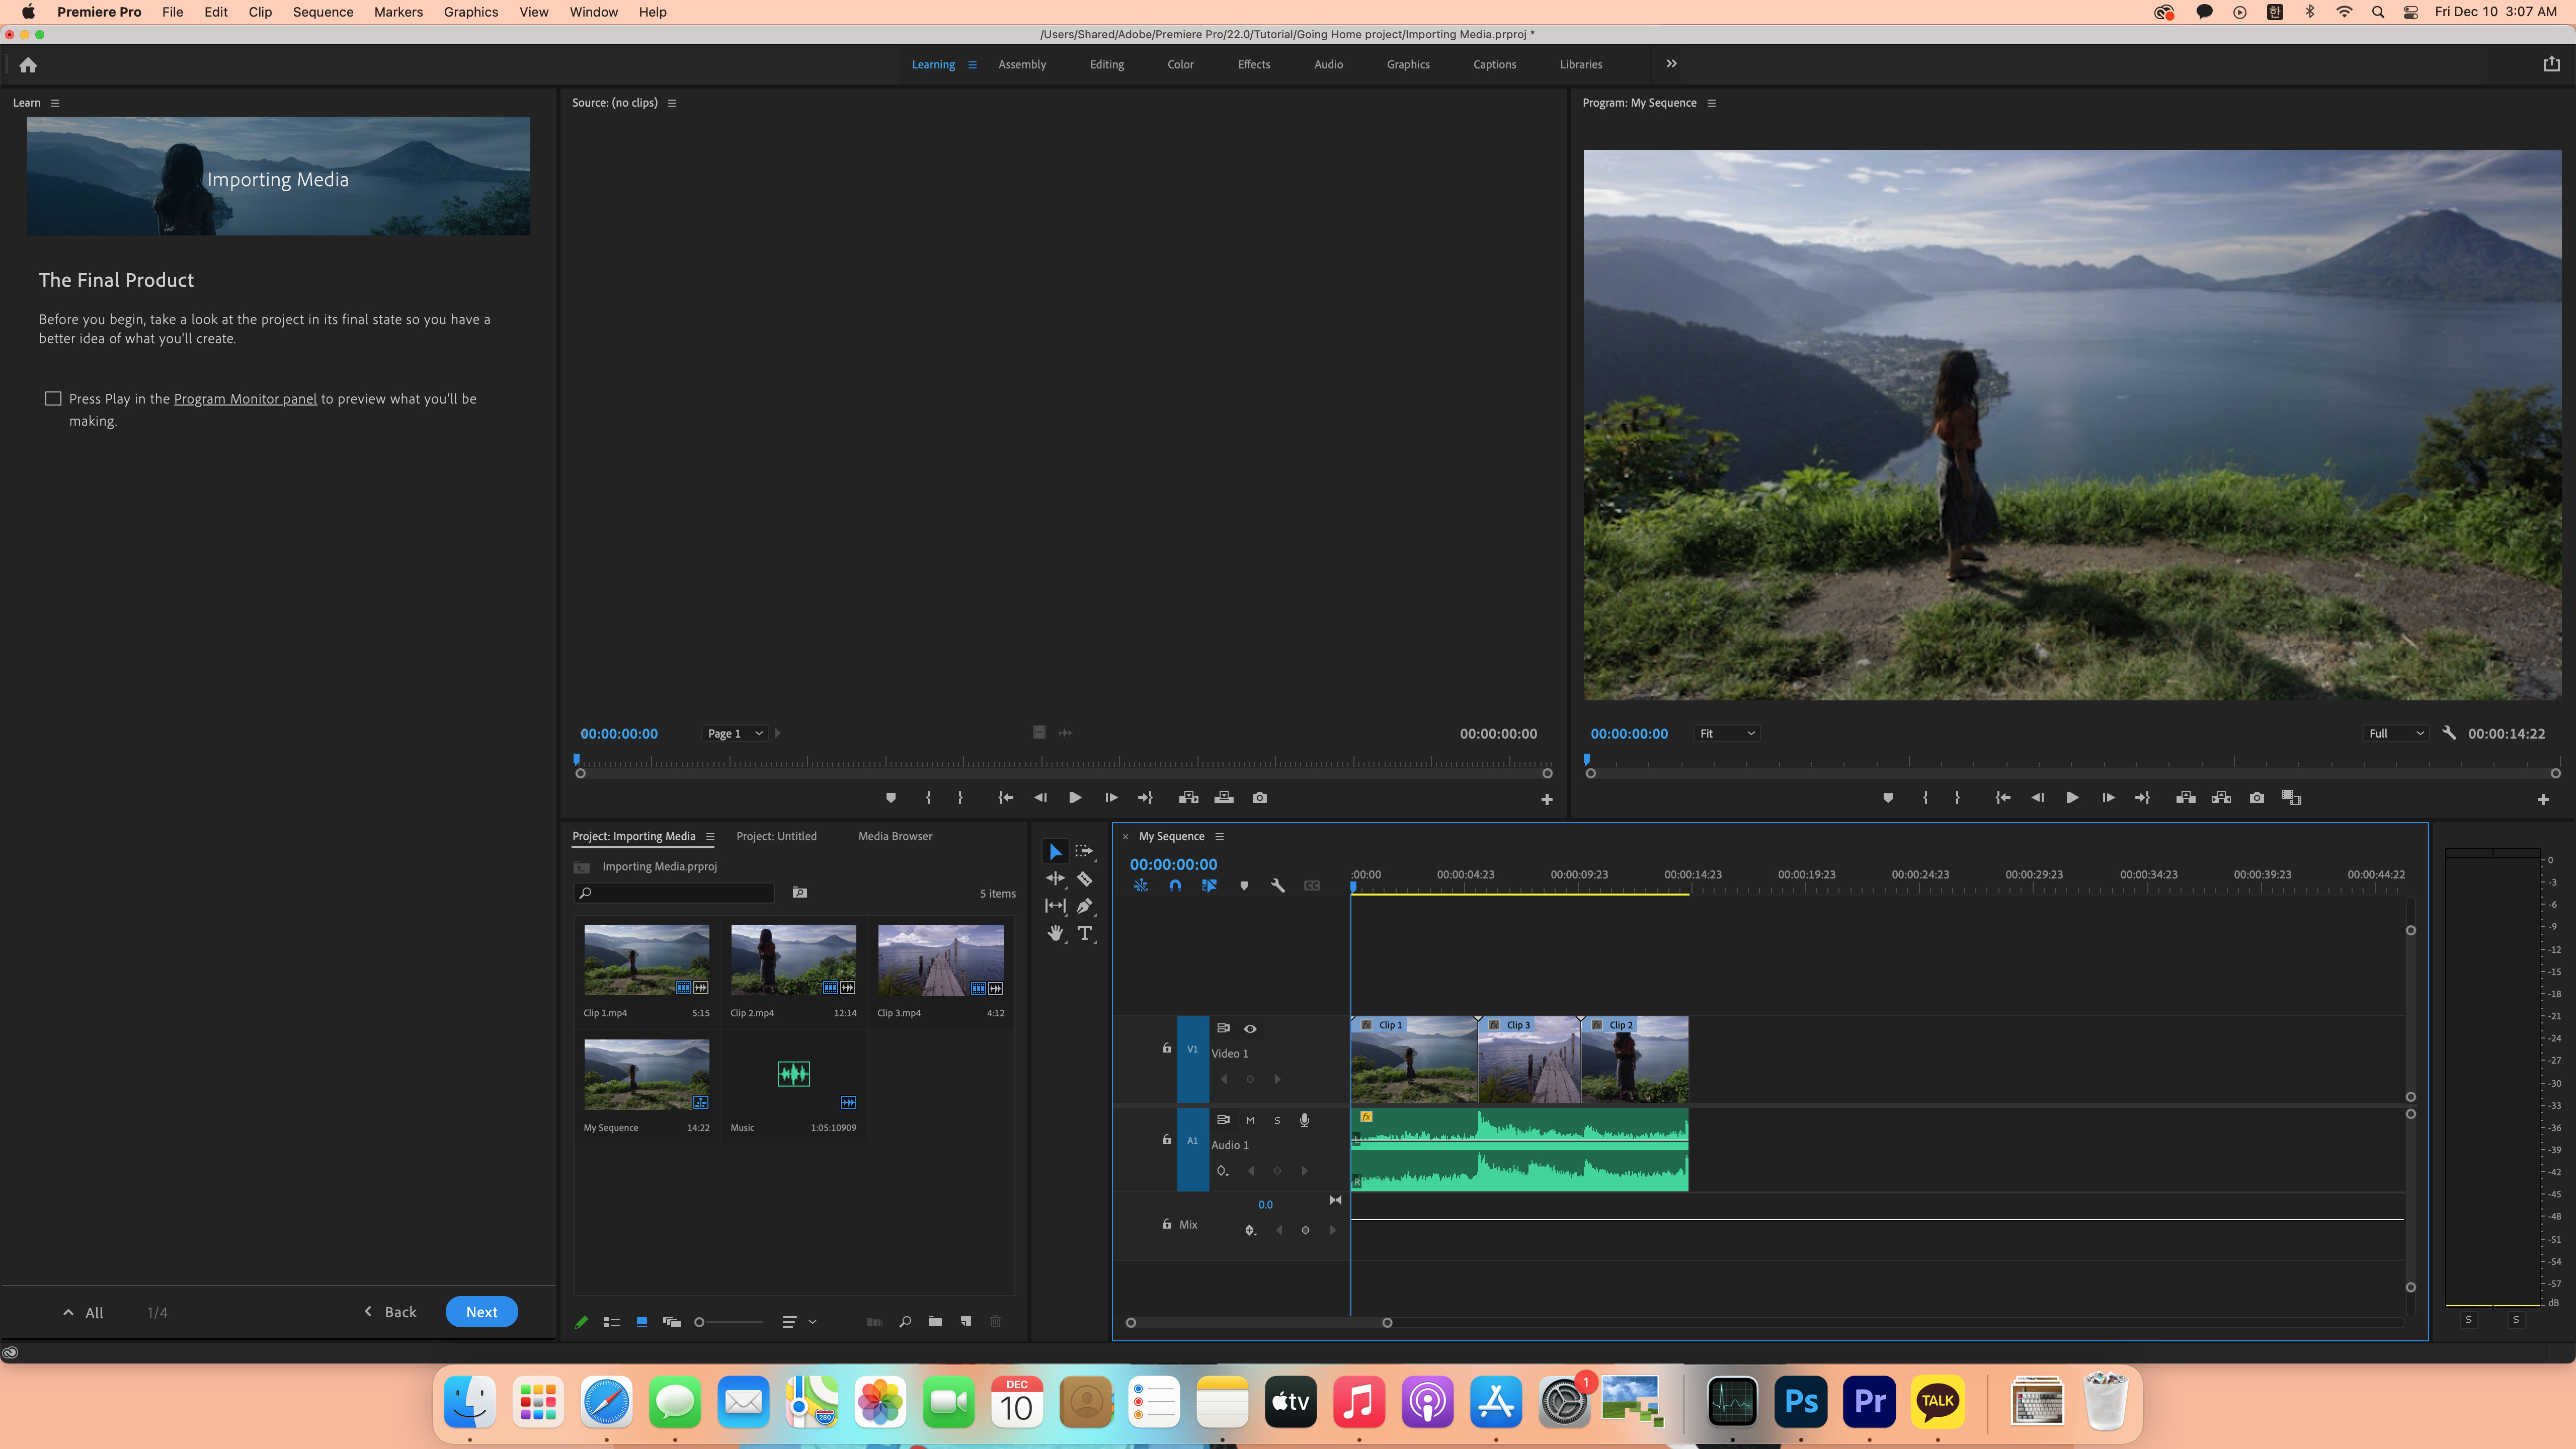
Task: Click the Ripple Edit tool
Action: 1055,879
